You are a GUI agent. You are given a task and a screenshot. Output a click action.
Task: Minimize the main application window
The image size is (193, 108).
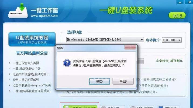click(x=180, y=2)
